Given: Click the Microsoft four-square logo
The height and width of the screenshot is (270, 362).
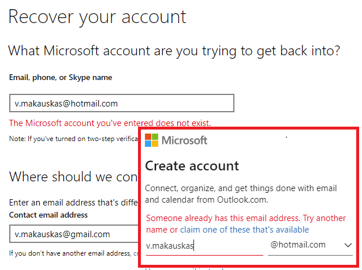Looking at the screenshot, I should coord(152,140).
